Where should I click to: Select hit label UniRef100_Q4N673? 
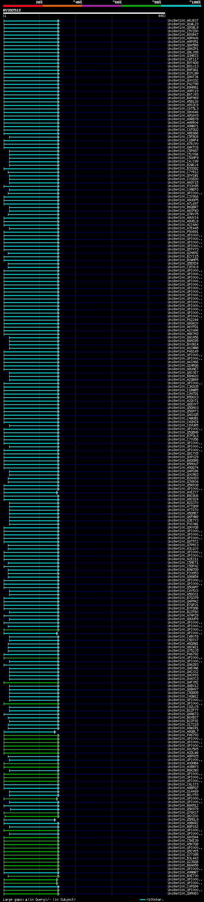[x=183, y=714]
